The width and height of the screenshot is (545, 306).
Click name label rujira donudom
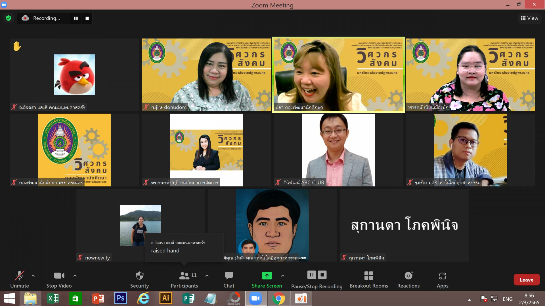coord(169,107)
